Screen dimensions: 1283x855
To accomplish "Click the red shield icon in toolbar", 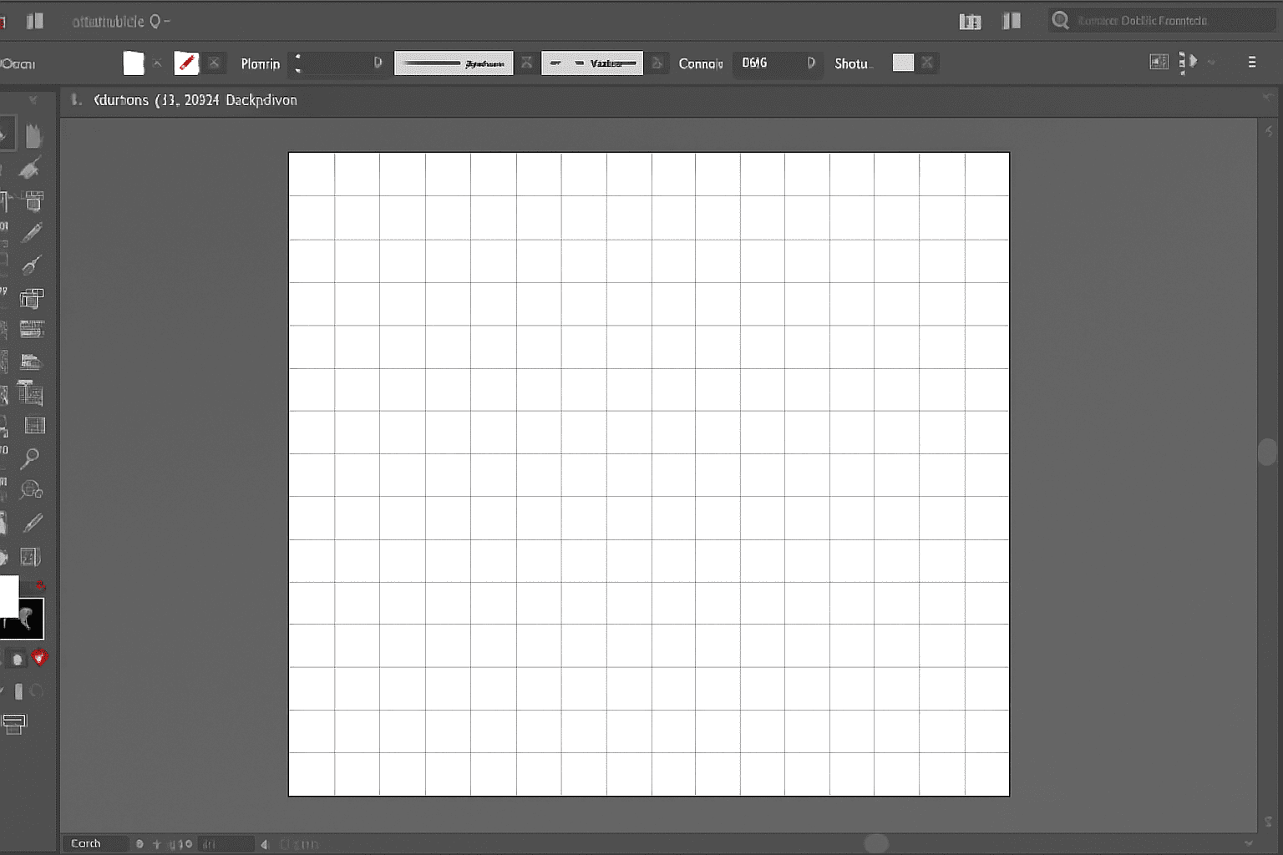I will tap(39, 658).
